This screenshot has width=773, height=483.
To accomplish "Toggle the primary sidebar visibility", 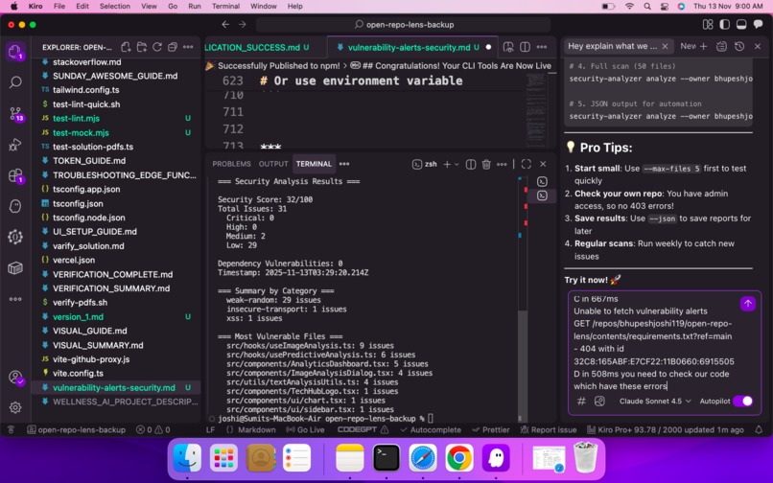I will tap(724, 25).
